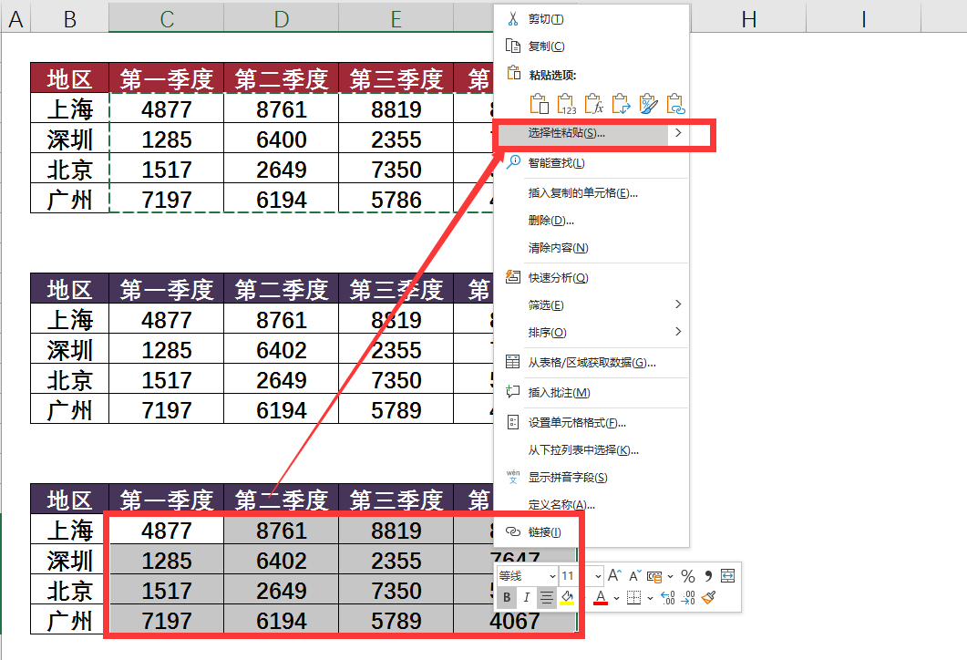Click Increase Decimal icon
The image size is (967, 660).
(x=668, y=597)
